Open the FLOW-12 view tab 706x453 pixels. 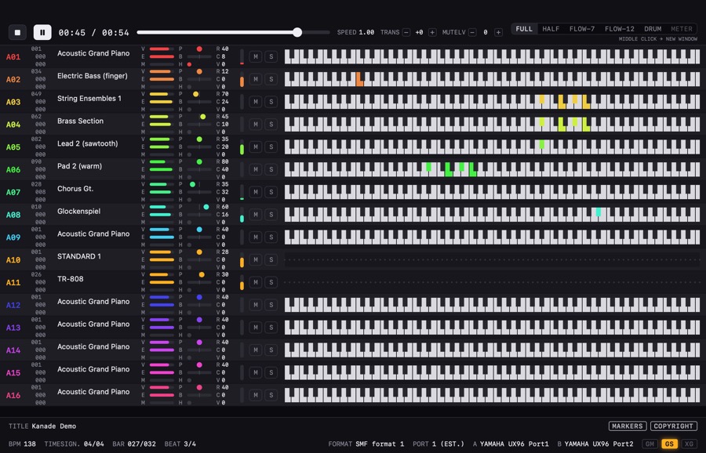(620, 29)
